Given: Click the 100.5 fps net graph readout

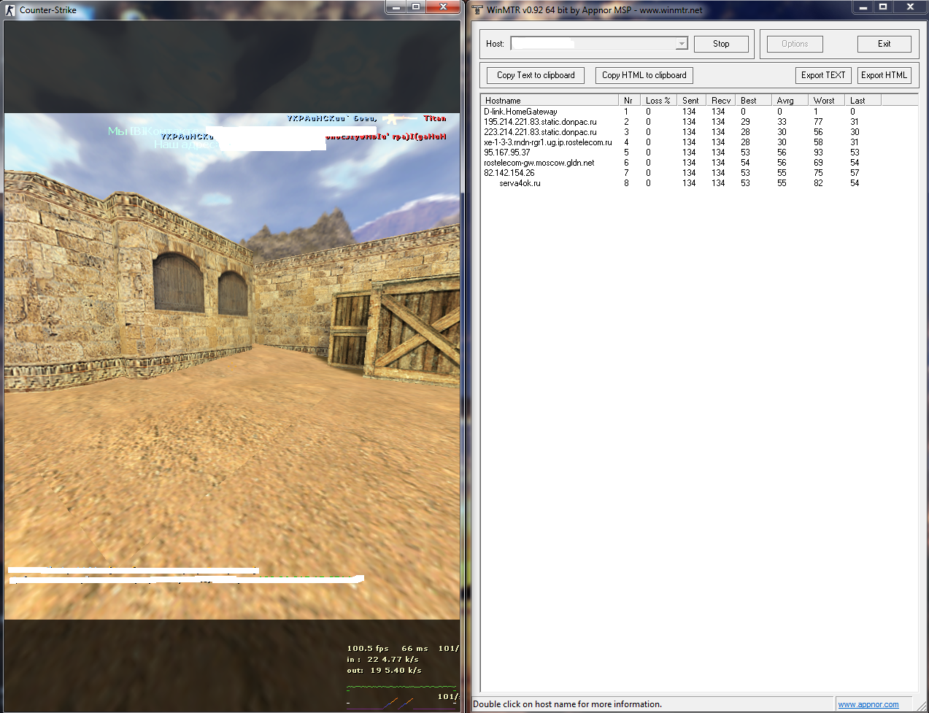Looking at the screenshot, I should click(368, 648).
